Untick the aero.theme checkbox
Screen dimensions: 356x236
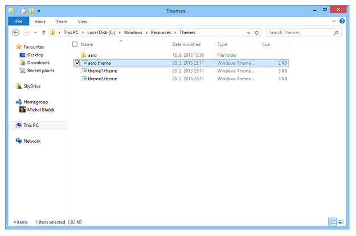point(77,63)
